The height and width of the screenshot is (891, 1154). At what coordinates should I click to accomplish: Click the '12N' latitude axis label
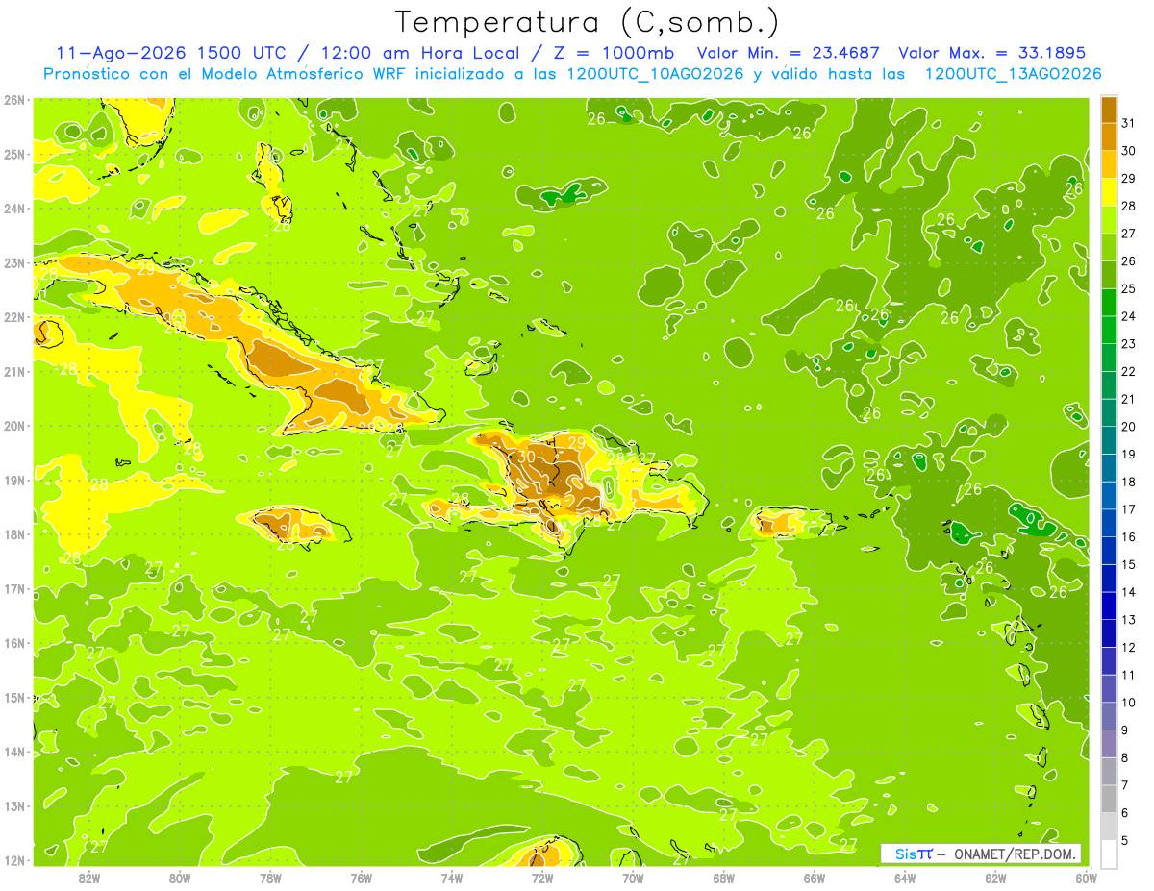point(14,860)
